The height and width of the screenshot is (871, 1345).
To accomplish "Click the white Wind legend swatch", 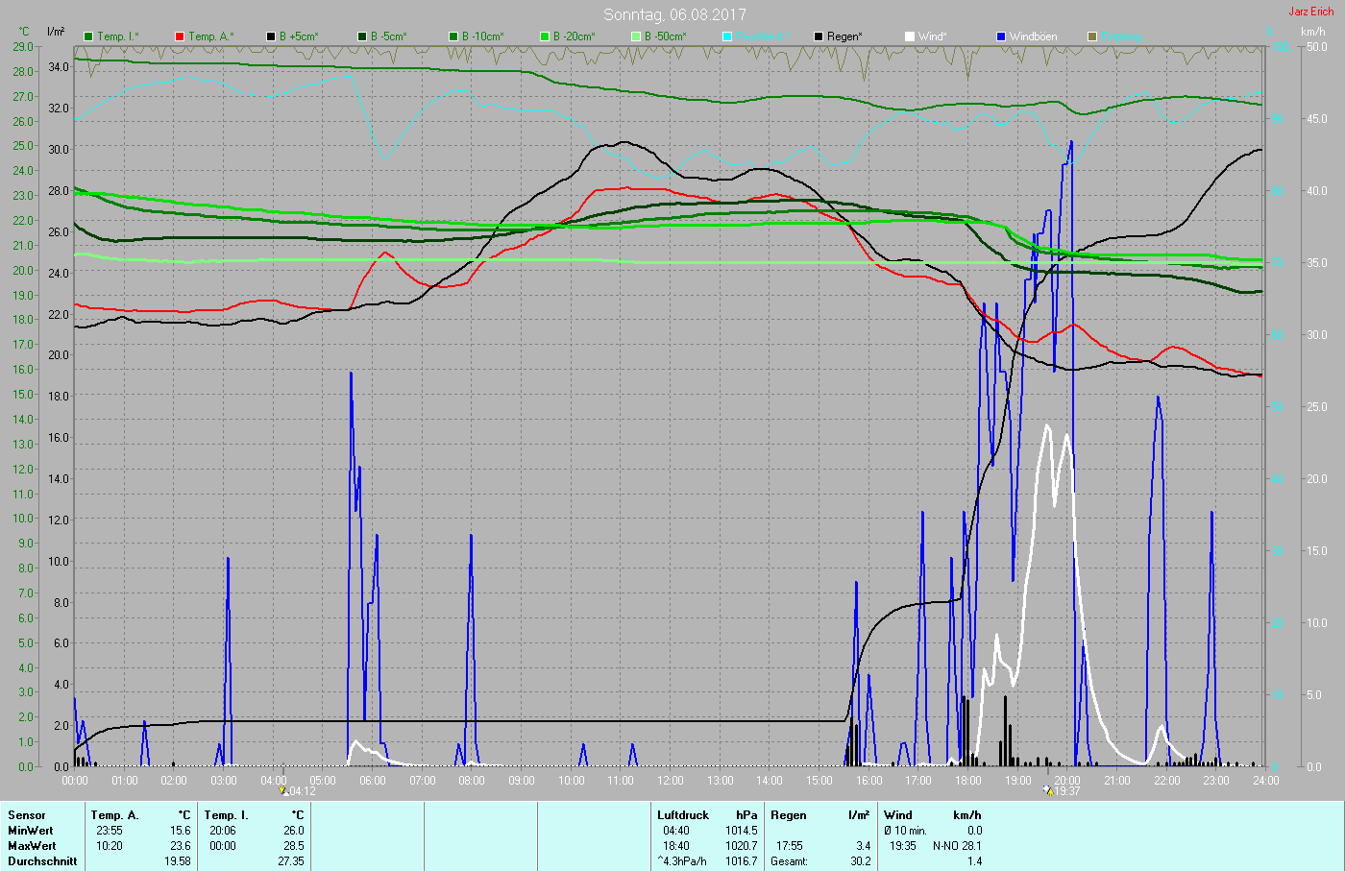I will tap(910, 36).
